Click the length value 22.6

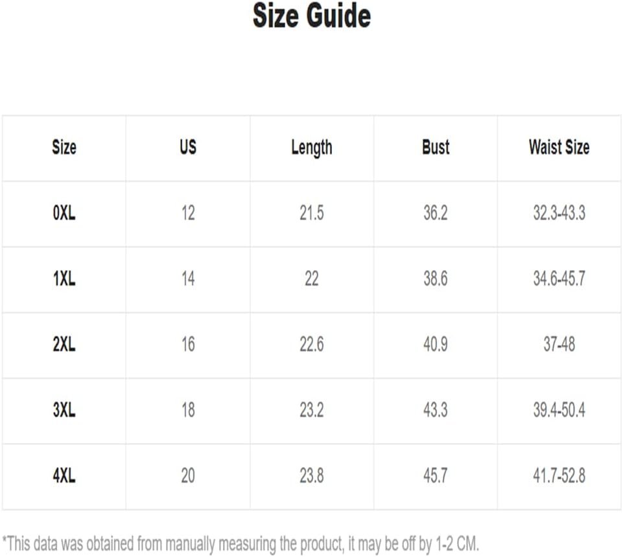pyautogui.click(x=312, y=344)
